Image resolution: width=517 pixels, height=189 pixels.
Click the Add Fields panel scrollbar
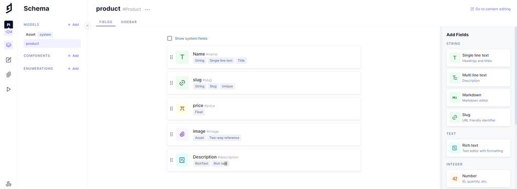[515, 75]
